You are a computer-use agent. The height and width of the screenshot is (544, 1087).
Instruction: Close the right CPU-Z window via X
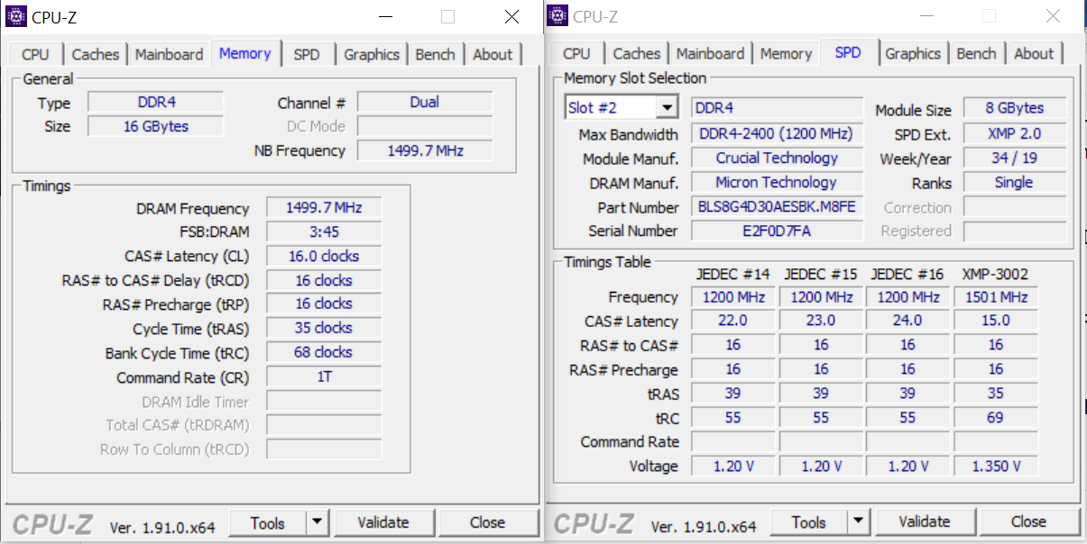point(1053,16)
